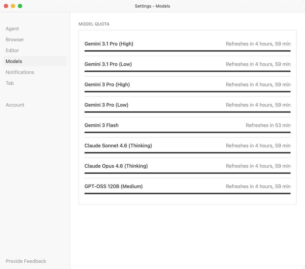Click the Claude Sonnet 4.6 (Thinking) quota bar

(x=188, y=153)
